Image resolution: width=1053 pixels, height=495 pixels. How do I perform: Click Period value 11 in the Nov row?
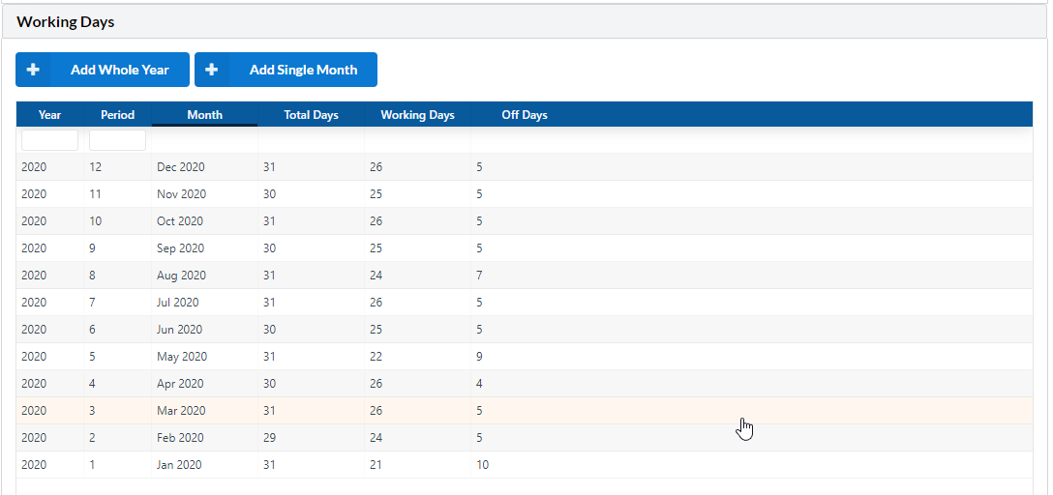(x=96, y=193)
